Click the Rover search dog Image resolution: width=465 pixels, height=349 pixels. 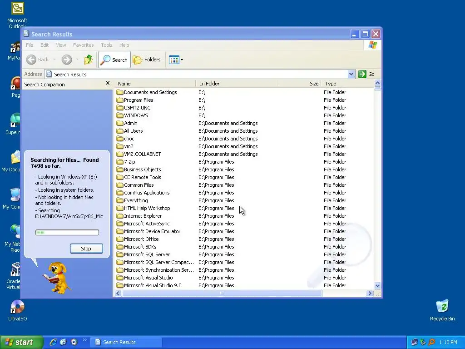point(57,278)
